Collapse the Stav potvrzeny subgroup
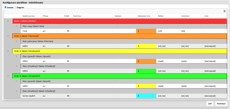The width and height of the screenshot is (230, 109). (x=16, y=41)
